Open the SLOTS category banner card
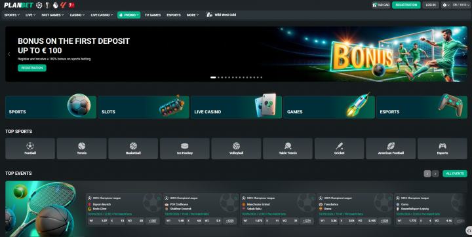Image resolution: width=472 pixels, height=237 pixels. click(x=144, y=107)
